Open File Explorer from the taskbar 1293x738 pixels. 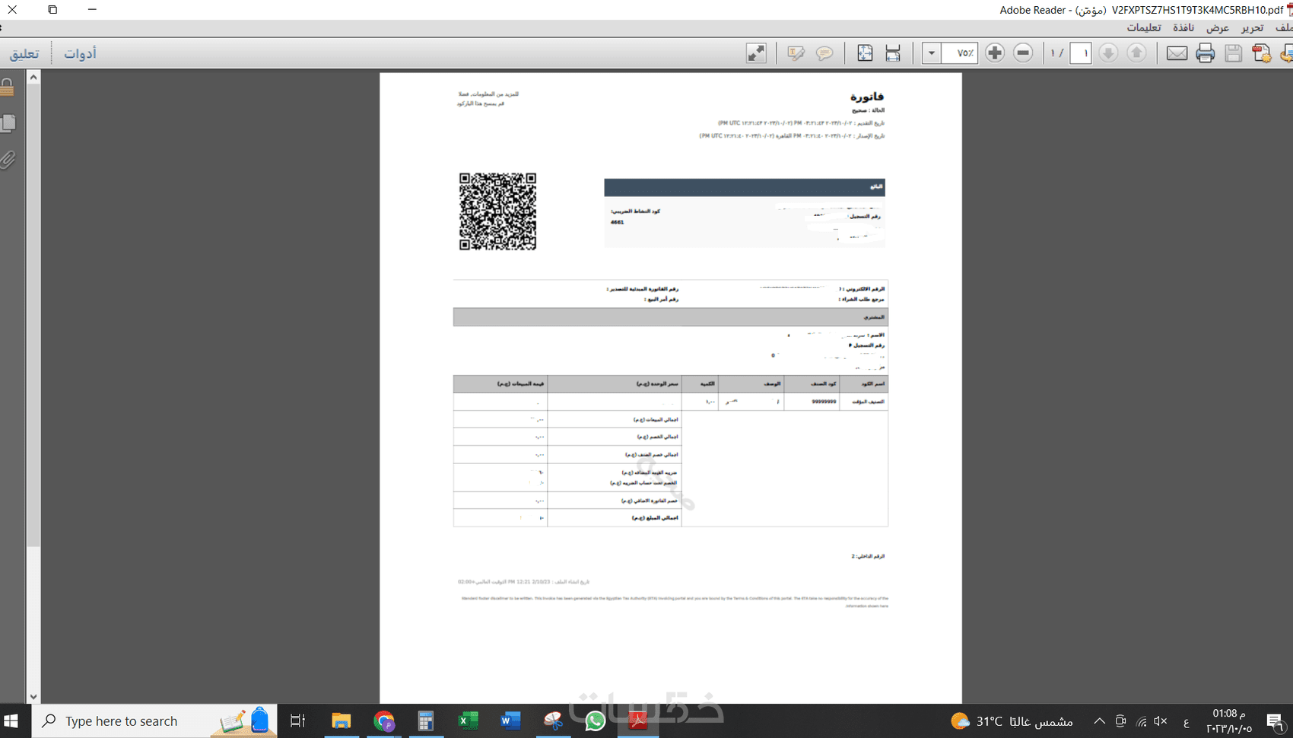coord(341,721)
